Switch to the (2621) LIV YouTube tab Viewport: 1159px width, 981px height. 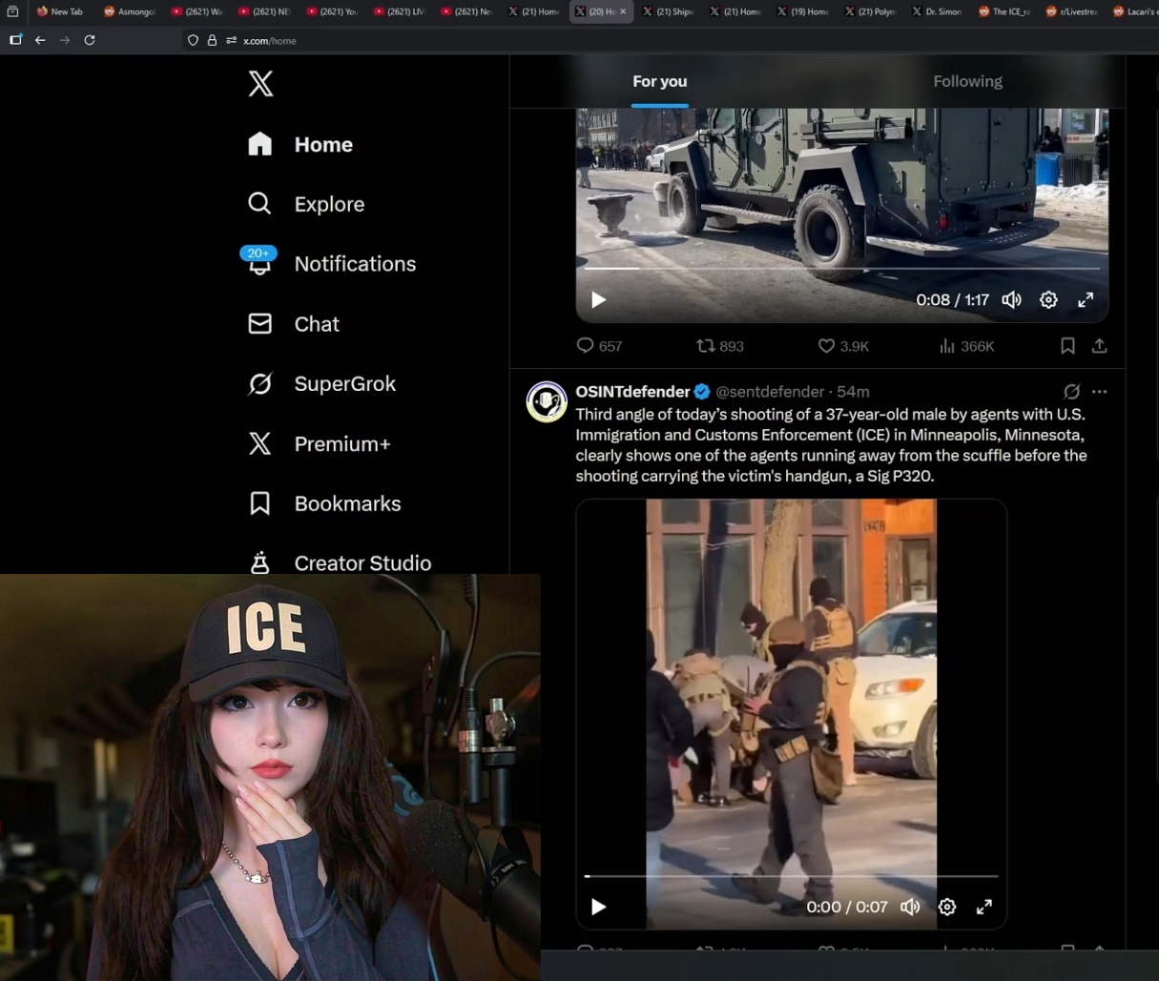400,11
